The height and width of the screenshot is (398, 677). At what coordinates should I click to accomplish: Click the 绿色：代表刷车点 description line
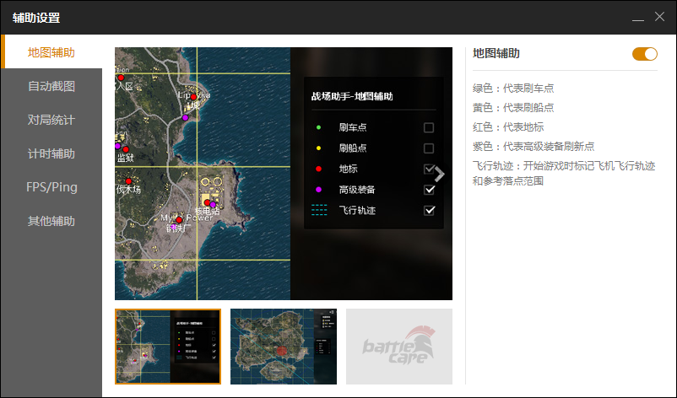[513, 89]
